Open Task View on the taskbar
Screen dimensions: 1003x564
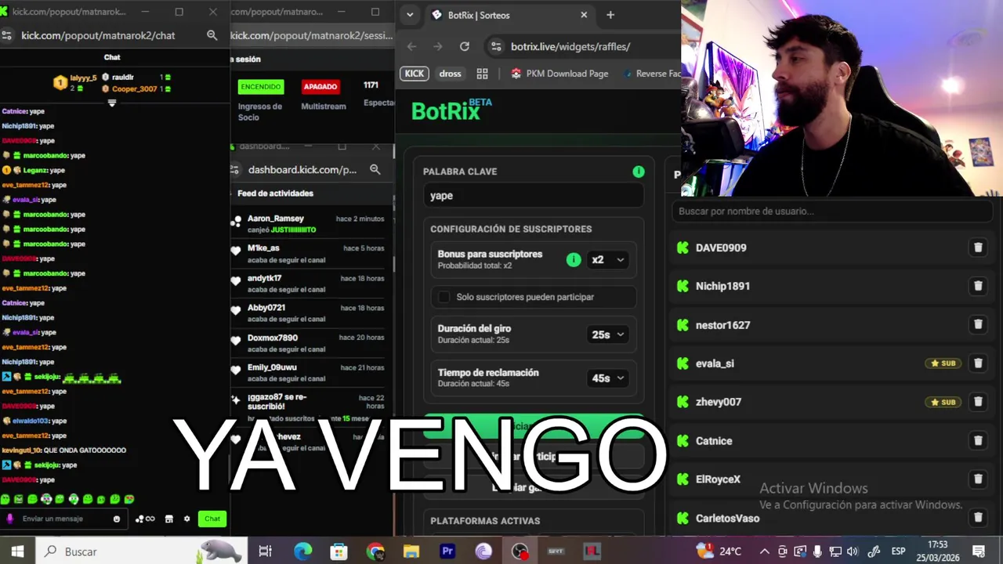(265, 551)
